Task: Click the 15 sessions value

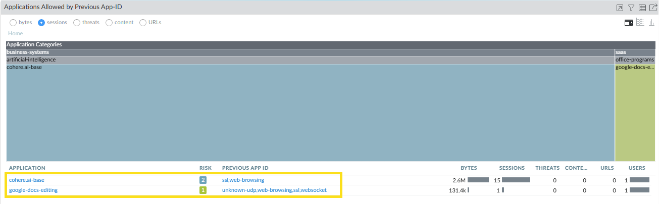Action: tap(497, 180)
